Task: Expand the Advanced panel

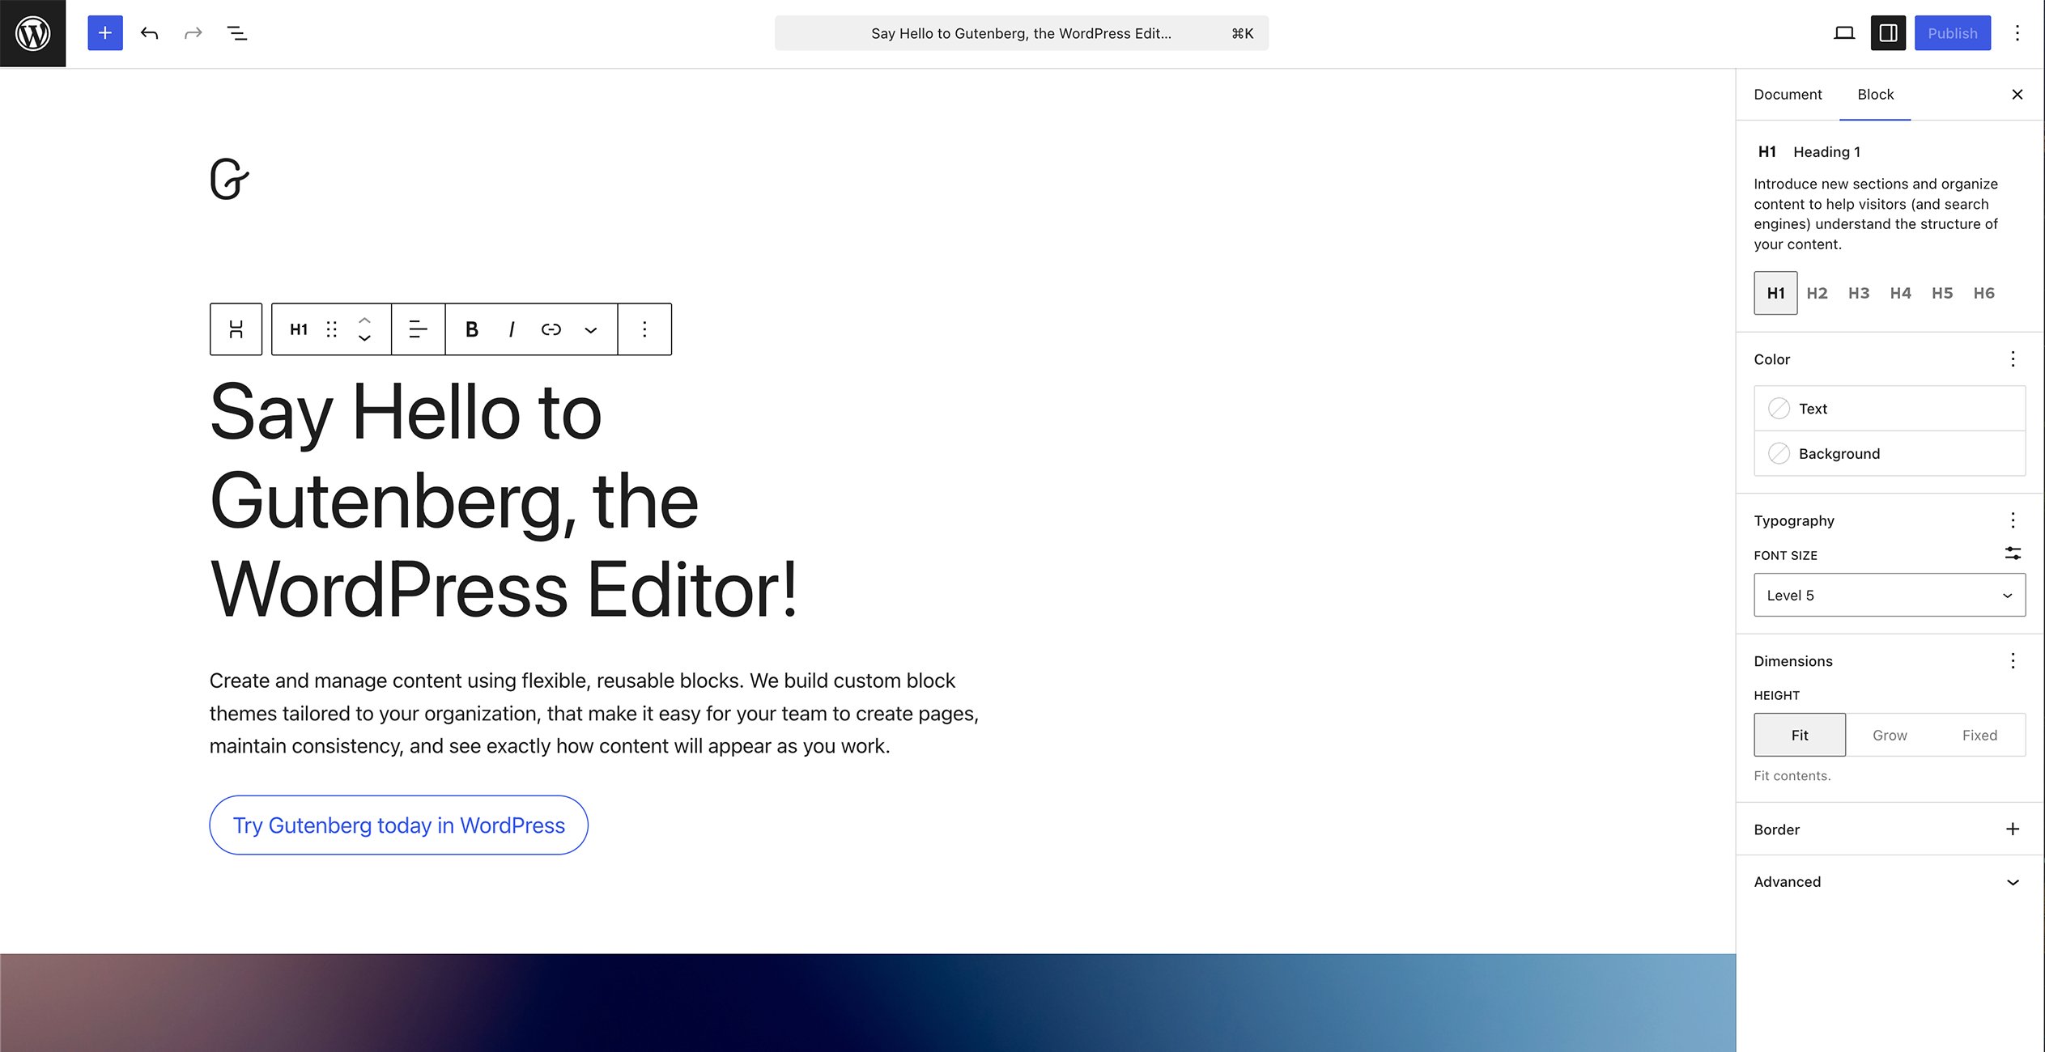Action: pyautogui.click(x=1890, y=882)
